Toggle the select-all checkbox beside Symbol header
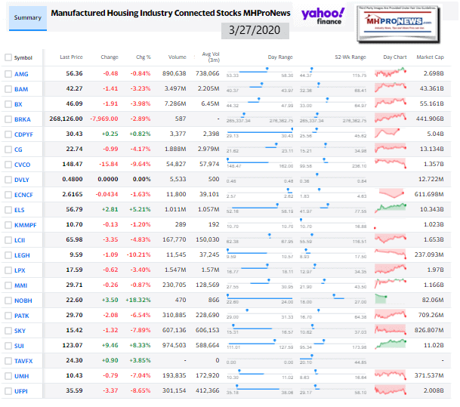460x407 pixels. coord(8,57)
